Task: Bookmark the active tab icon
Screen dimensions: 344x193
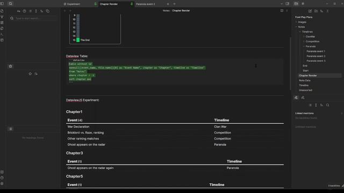Action: tap(30, 74)
